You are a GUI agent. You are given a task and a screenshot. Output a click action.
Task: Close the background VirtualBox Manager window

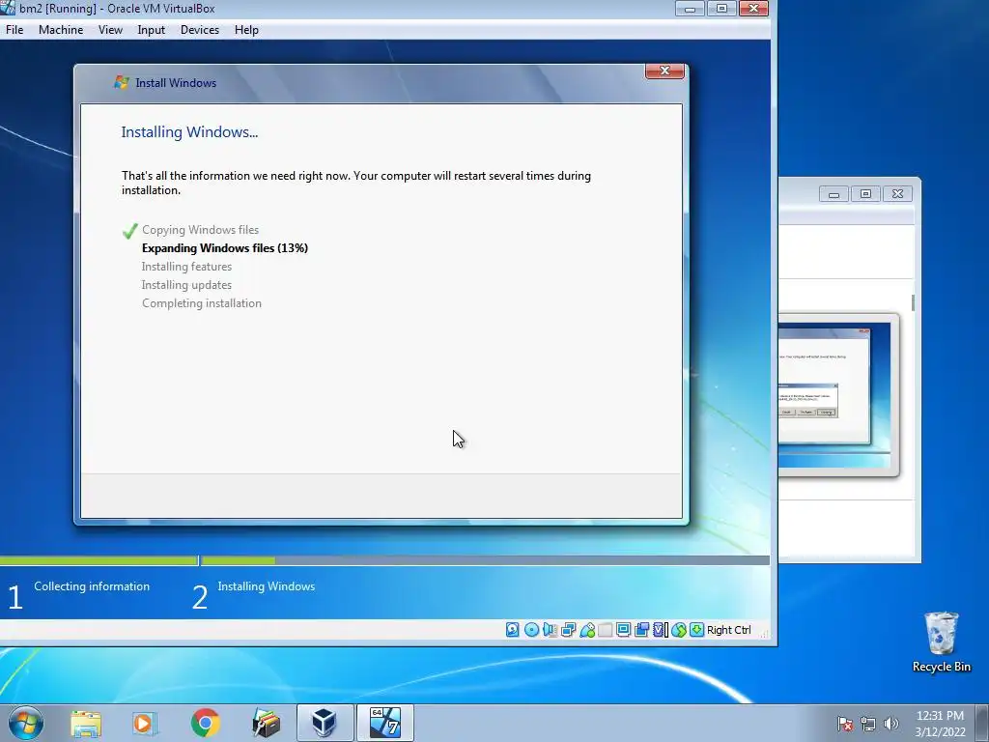[x=897, y=194]
